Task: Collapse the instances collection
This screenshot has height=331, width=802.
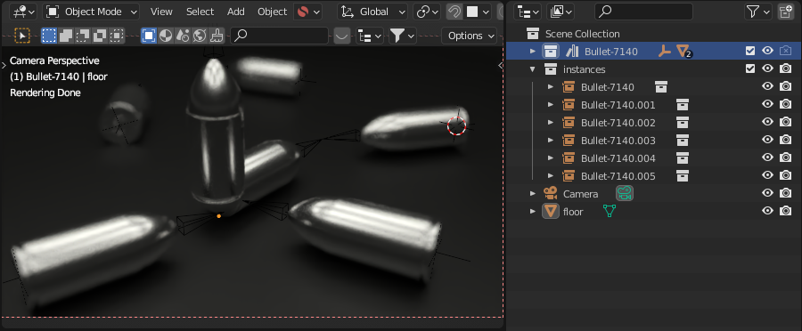Action: coord(533,69)
